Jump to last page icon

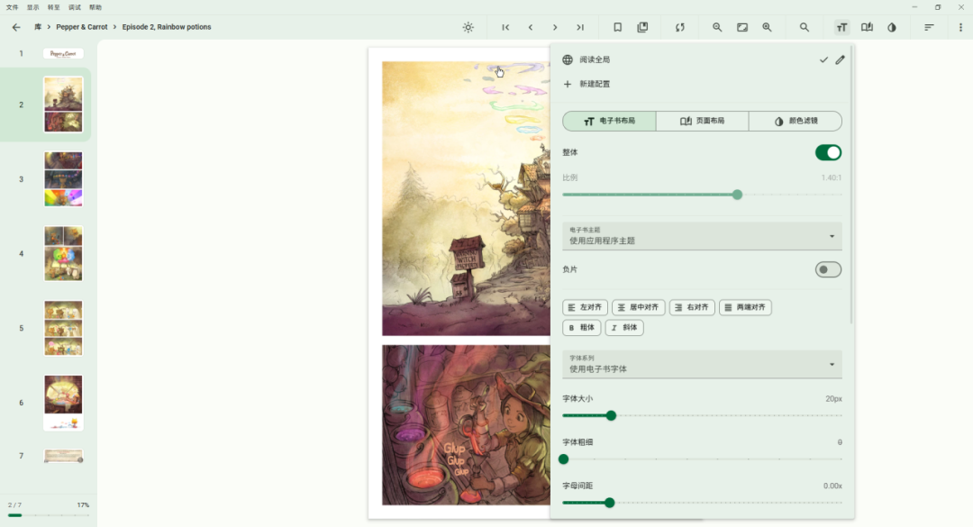[x=580, y=27]
